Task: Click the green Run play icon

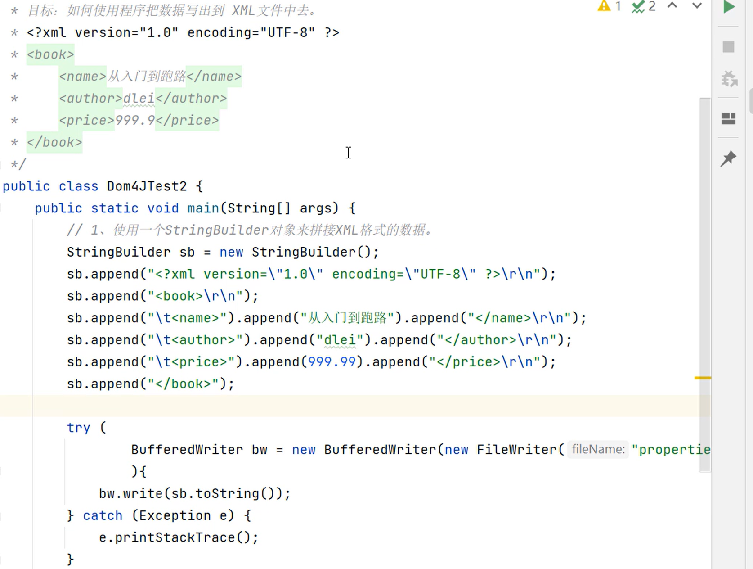Action: pyautogui.click(x=729, y=7)
